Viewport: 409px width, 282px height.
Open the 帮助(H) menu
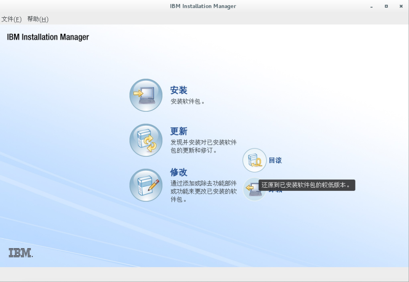38,19
